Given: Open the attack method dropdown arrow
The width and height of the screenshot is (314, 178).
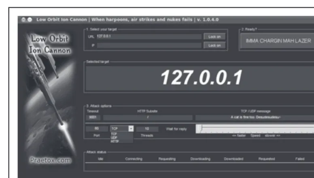Looking at the screenshot, I should click(x=131, y=129).
